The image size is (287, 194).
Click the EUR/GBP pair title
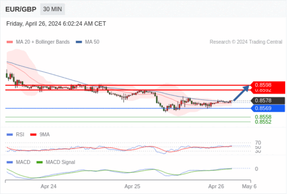(21, 9)
